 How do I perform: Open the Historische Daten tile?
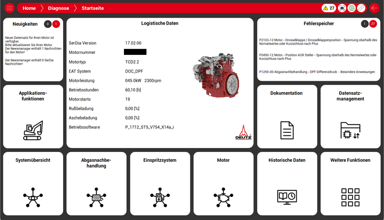(x=286, y=184)
